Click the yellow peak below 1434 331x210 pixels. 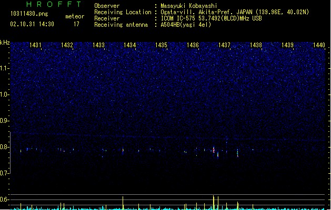[123, 203]
